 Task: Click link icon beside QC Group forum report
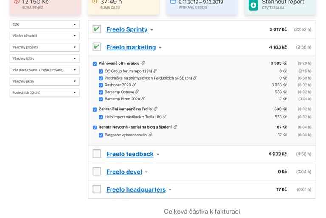pos(155,71)
